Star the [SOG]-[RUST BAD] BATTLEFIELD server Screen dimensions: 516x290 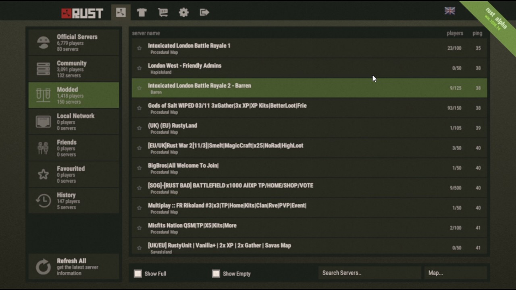pos(139,188)
